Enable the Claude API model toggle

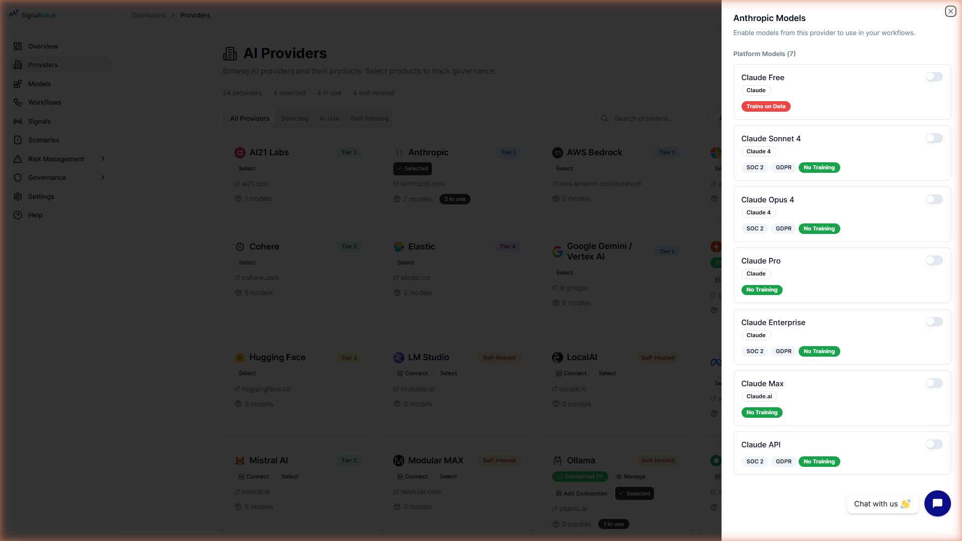pyautogui.click(x=934, y=444)
